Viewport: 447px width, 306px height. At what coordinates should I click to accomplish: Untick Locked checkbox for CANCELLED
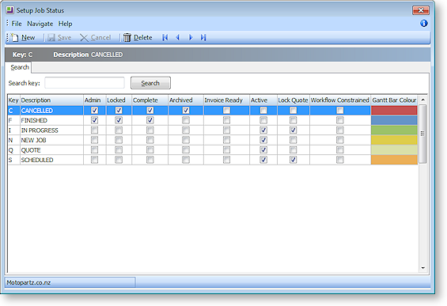[119, 110]
